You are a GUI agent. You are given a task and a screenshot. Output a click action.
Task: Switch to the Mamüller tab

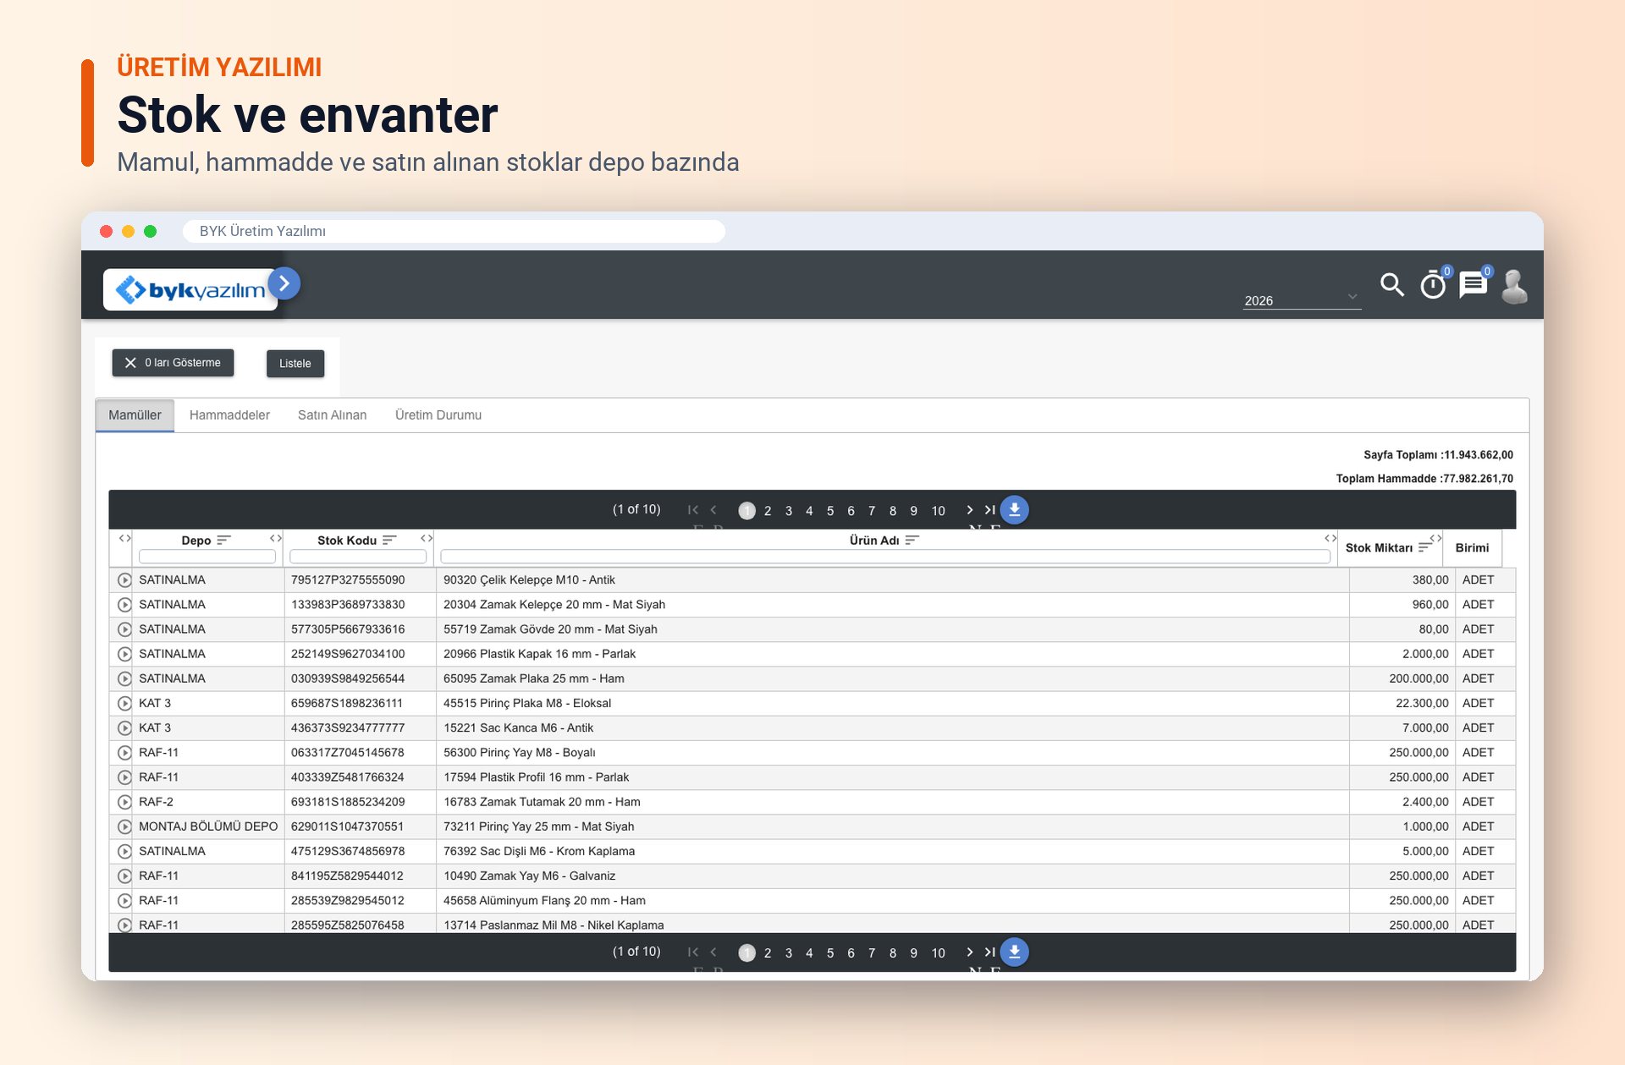click(x=135, y=414)
